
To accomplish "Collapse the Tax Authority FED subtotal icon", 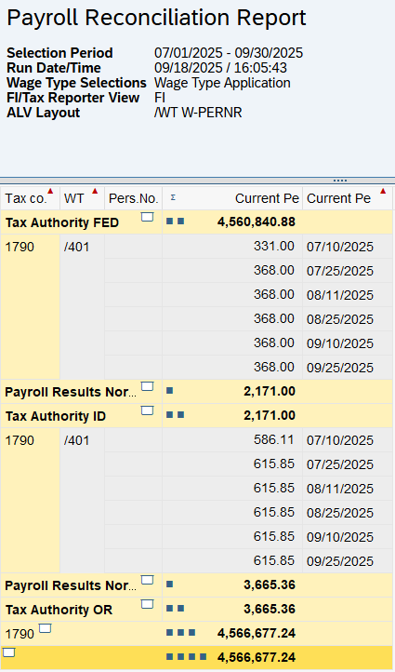I will click(147, 217).
